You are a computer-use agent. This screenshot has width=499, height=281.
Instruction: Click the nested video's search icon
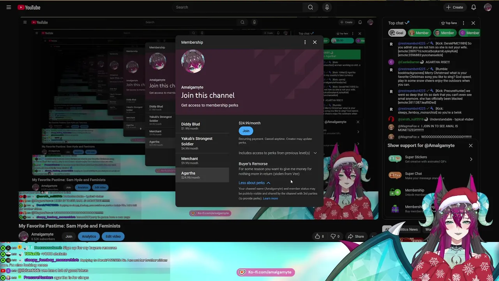tap(242, 22)
